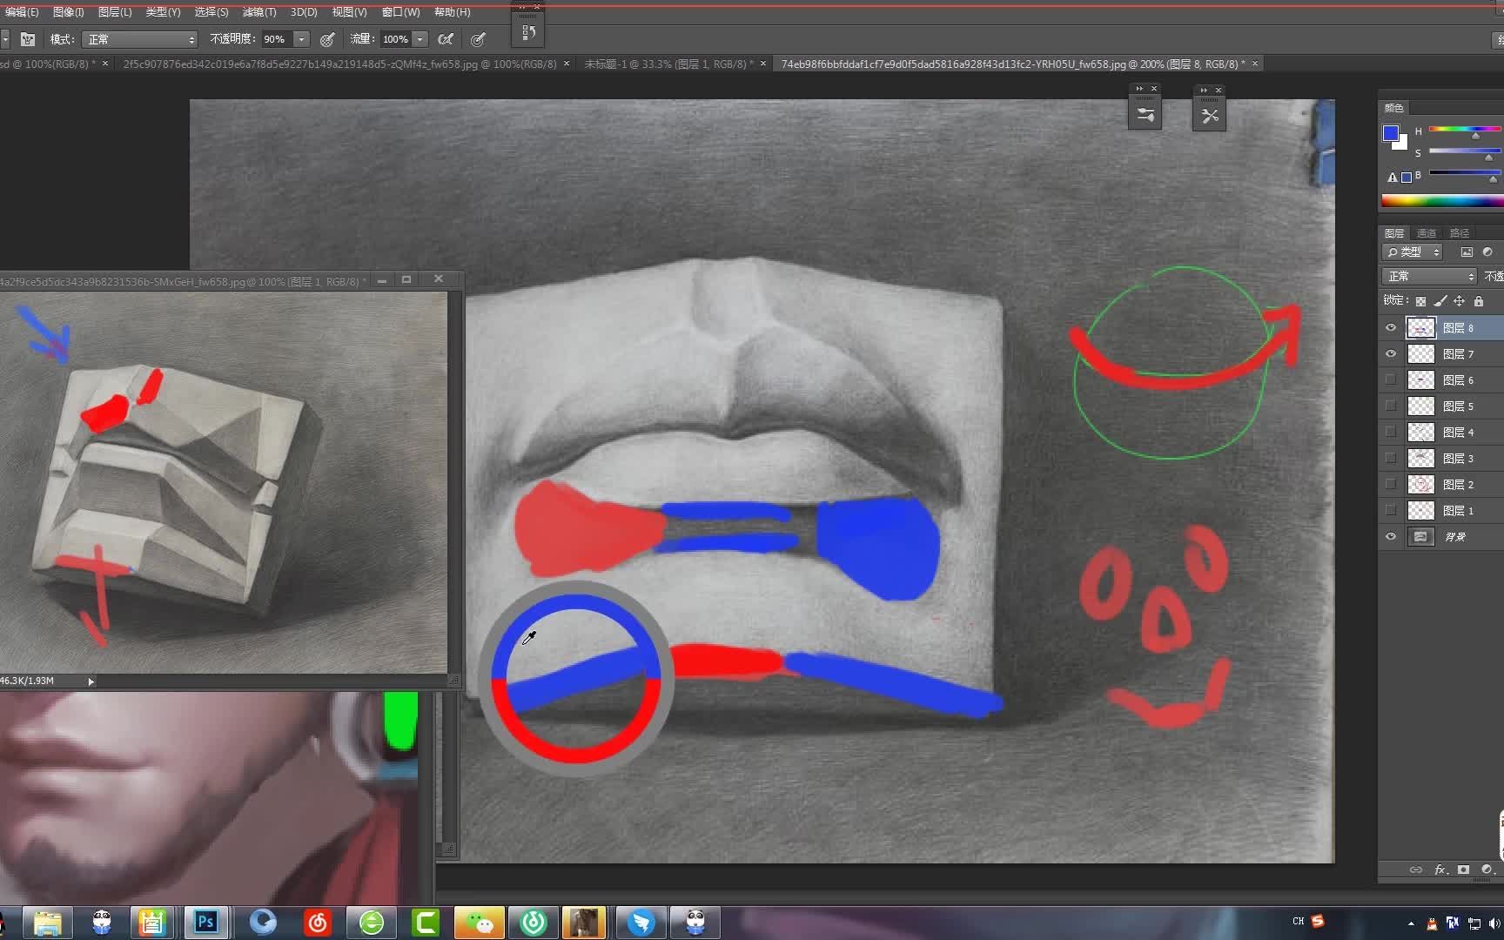
Task: Create new adjustment layer icon
Action: tap(1487, 869)
